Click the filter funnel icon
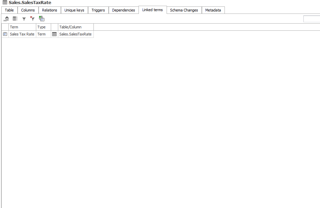Screen dimensions: 320x208 [24, 19]
